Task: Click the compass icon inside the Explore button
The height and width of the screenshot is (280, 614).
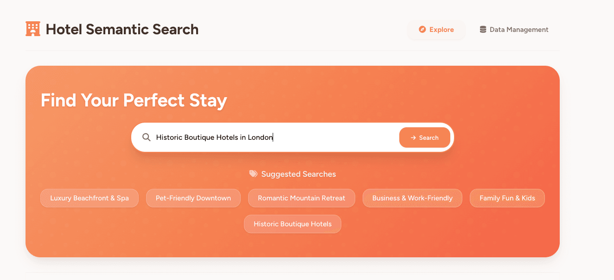Action: (422, 29)
